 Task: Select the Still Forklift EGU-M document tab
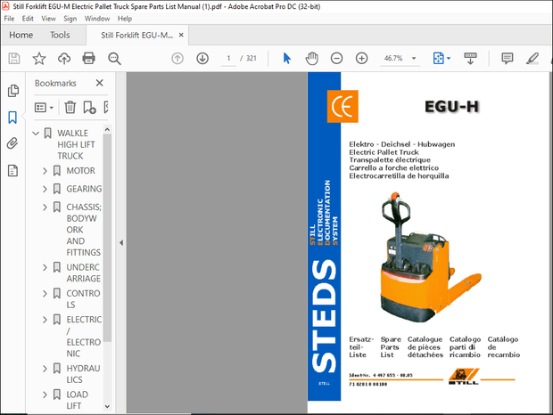(136, 36)
